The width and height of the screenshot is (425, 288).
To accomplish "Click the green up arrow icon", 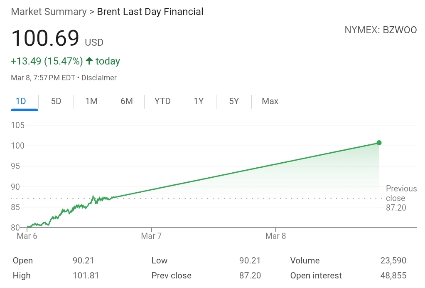I will (x=89, y=61).
